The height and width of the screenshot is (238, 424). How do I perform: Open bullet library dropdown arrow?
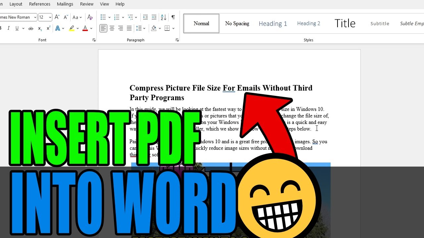(x=109, y=17)
